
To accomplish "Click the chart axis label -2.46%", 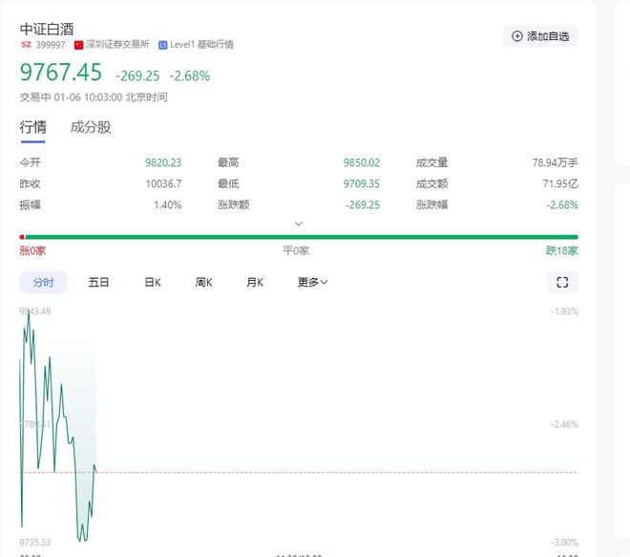I will 564,424.
